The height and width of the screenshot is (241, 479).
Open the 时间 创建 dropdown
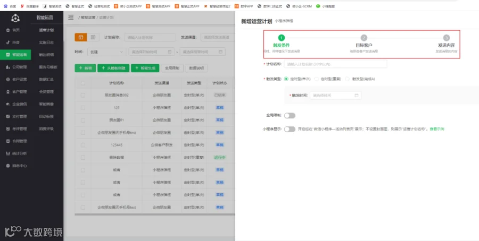point(106,52)
